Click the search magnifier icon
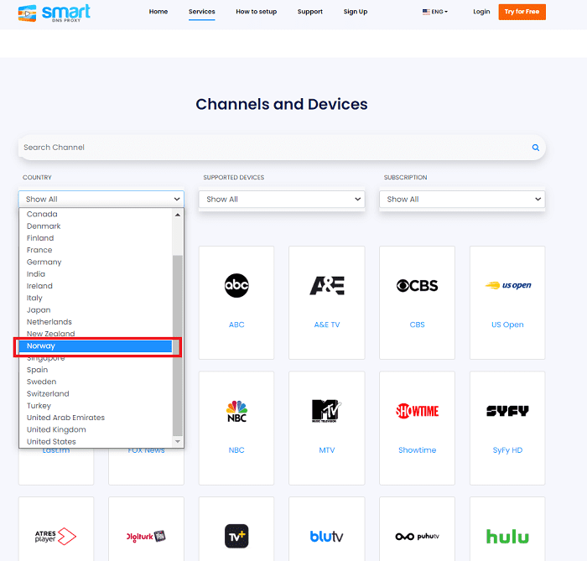 [x=535, y=148]
